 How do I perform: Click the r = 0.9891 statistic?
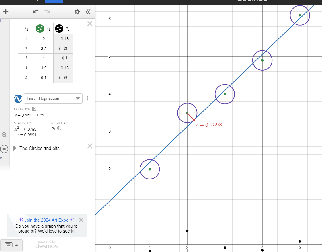click(27, 135)
